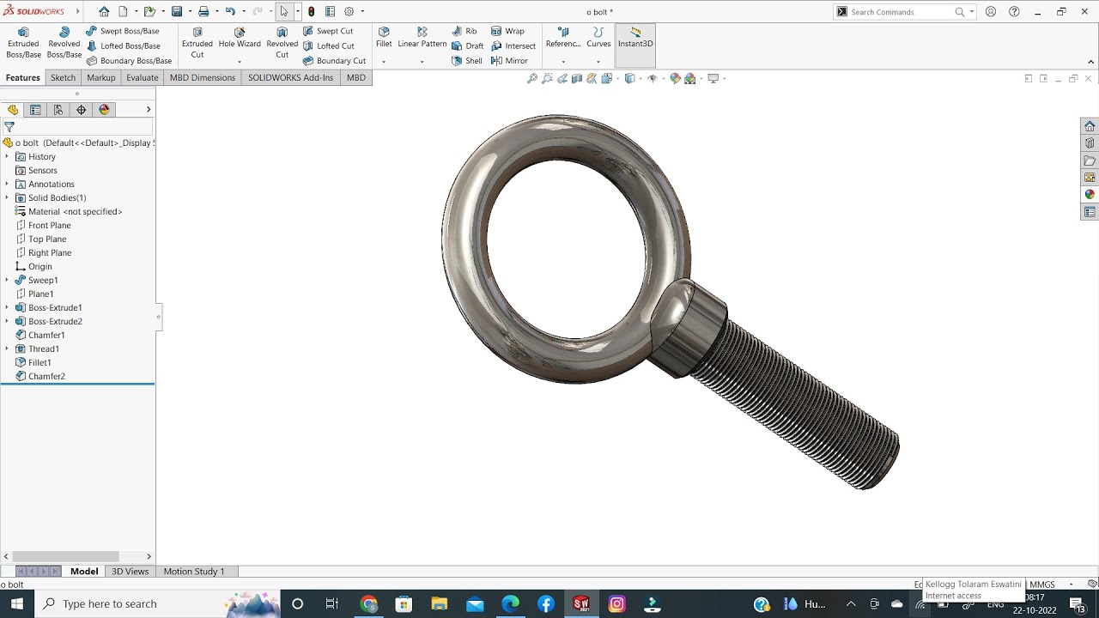The width and height of the screenshot is (1099, 618).
Task: Choose Boundary Boss/Base feature
Action: click(x=129, y=61)
